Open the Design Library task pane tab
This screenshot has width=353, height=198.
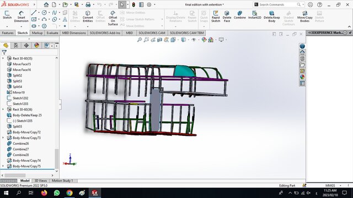302,58
